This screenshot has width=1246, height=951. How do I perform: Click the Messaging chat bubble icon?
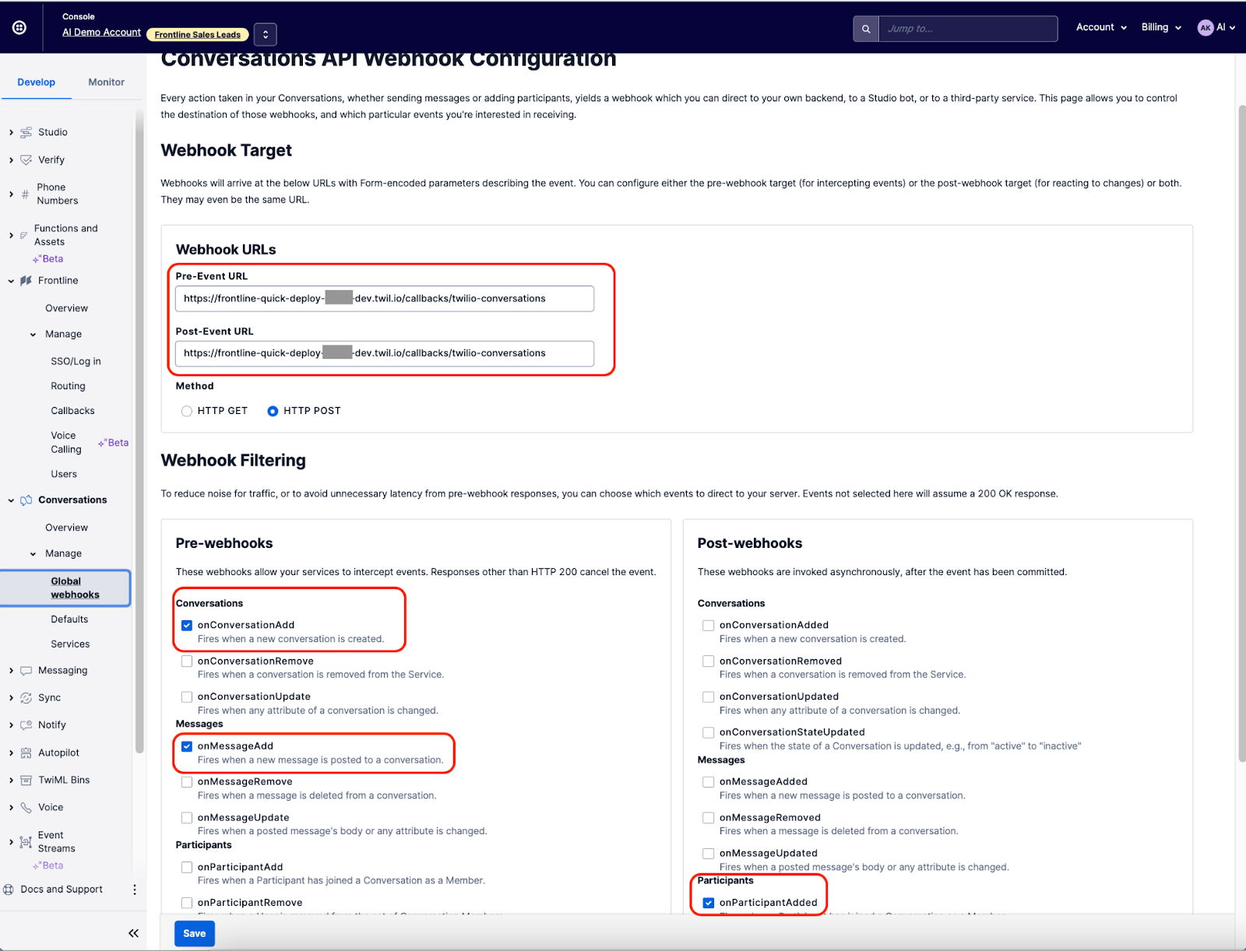coord(26,670)
